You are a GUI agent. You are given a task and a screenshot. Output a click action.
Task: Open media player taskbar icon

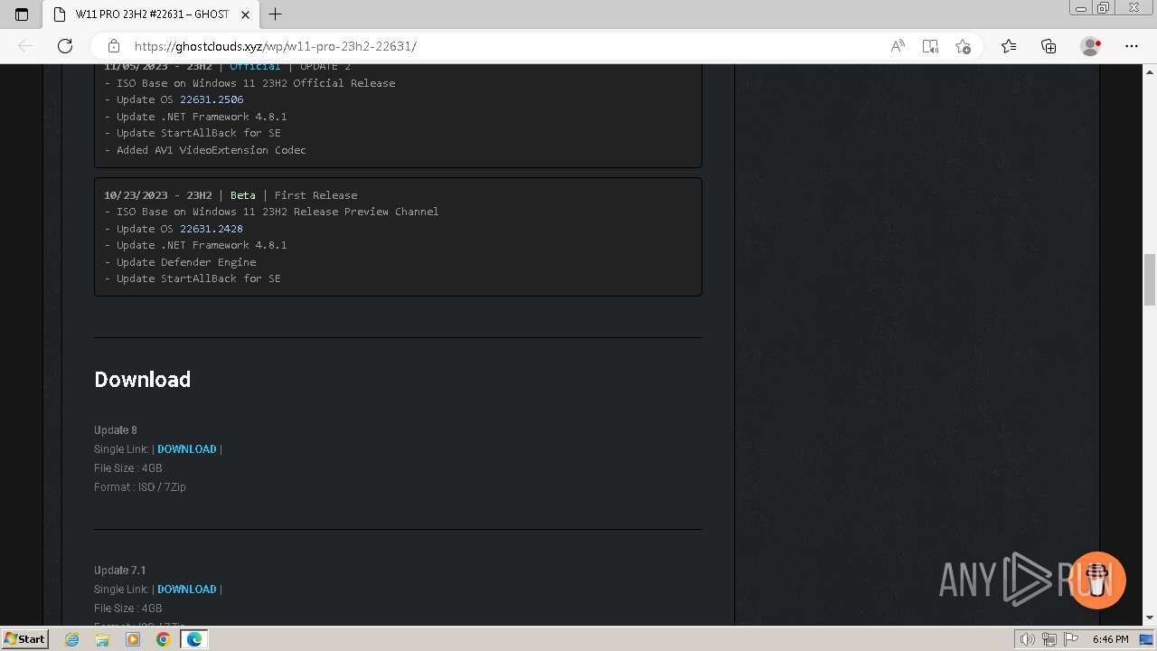[133, 639]
